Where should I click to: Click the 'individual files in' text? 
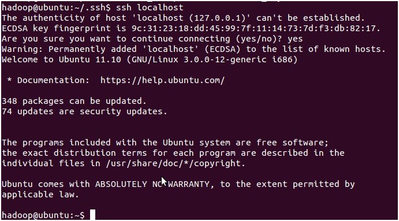[x=51, y=163]
